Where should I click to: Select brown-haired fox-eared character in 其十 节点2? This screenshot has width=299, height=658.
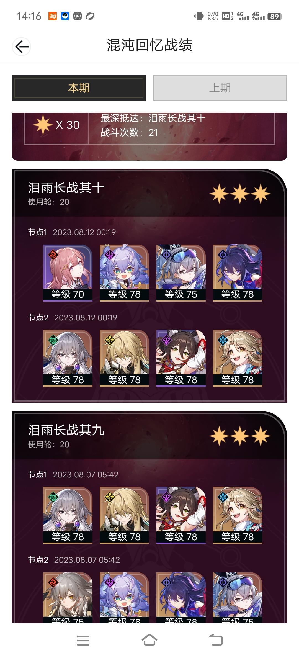[181, 358]
